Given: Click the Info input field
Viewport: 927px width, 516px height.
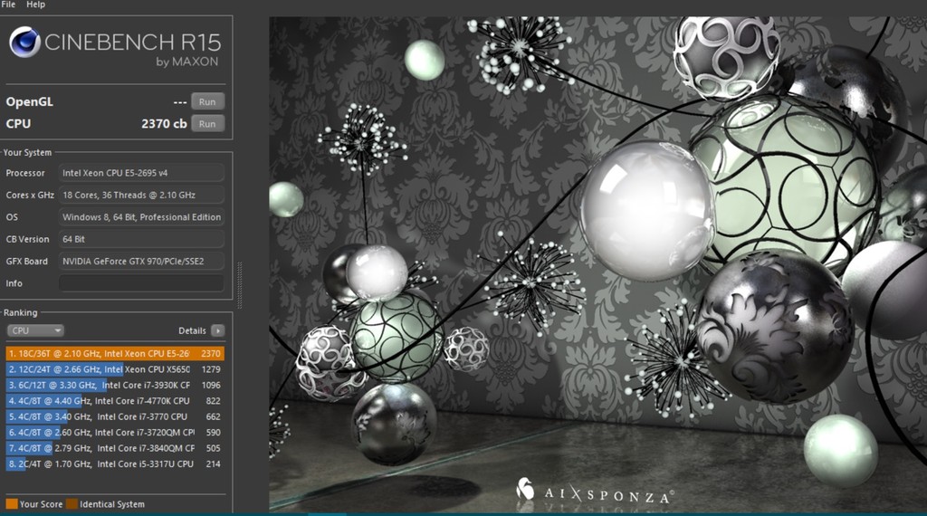Looking at the screenshot, I should click(141, 283).
